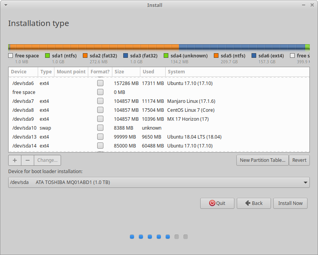Click the legend square for sda4 (unknown)
318x255 pixels.
[166, 56]
